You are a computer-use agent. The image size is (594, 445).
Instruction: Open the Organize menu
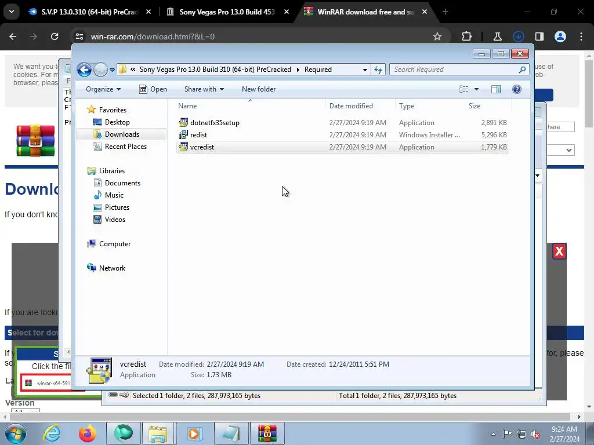click(103, 89)
